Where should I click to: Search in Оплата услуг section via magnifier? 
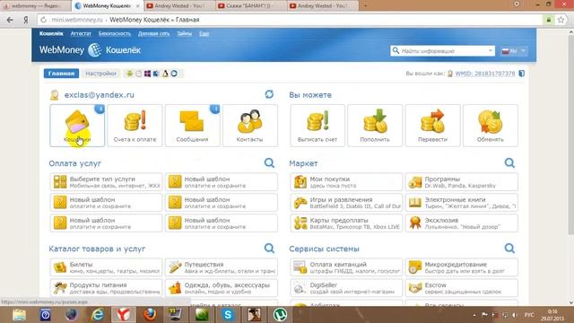click(269, 162)
